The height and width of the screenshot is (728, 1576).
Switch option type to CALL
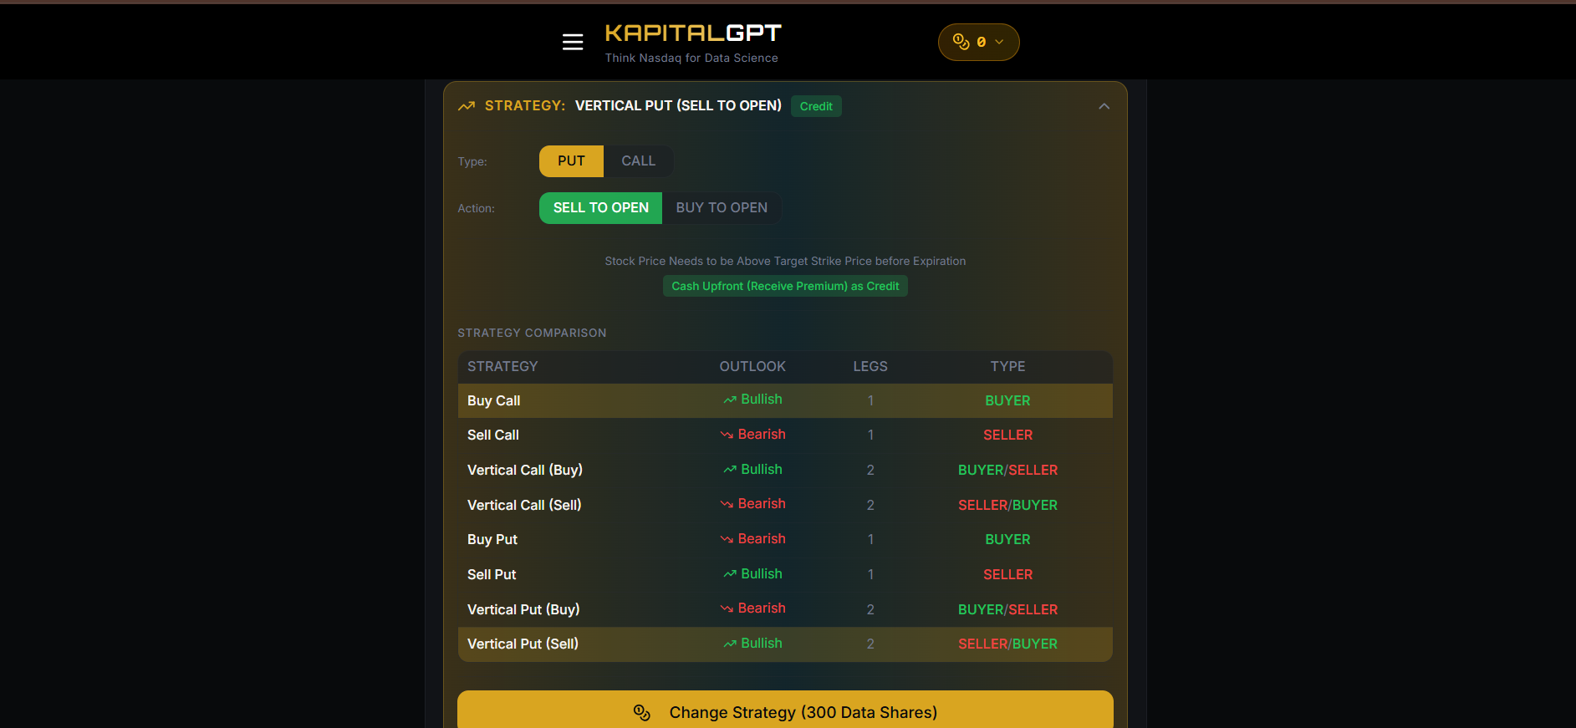coord(638,161)
